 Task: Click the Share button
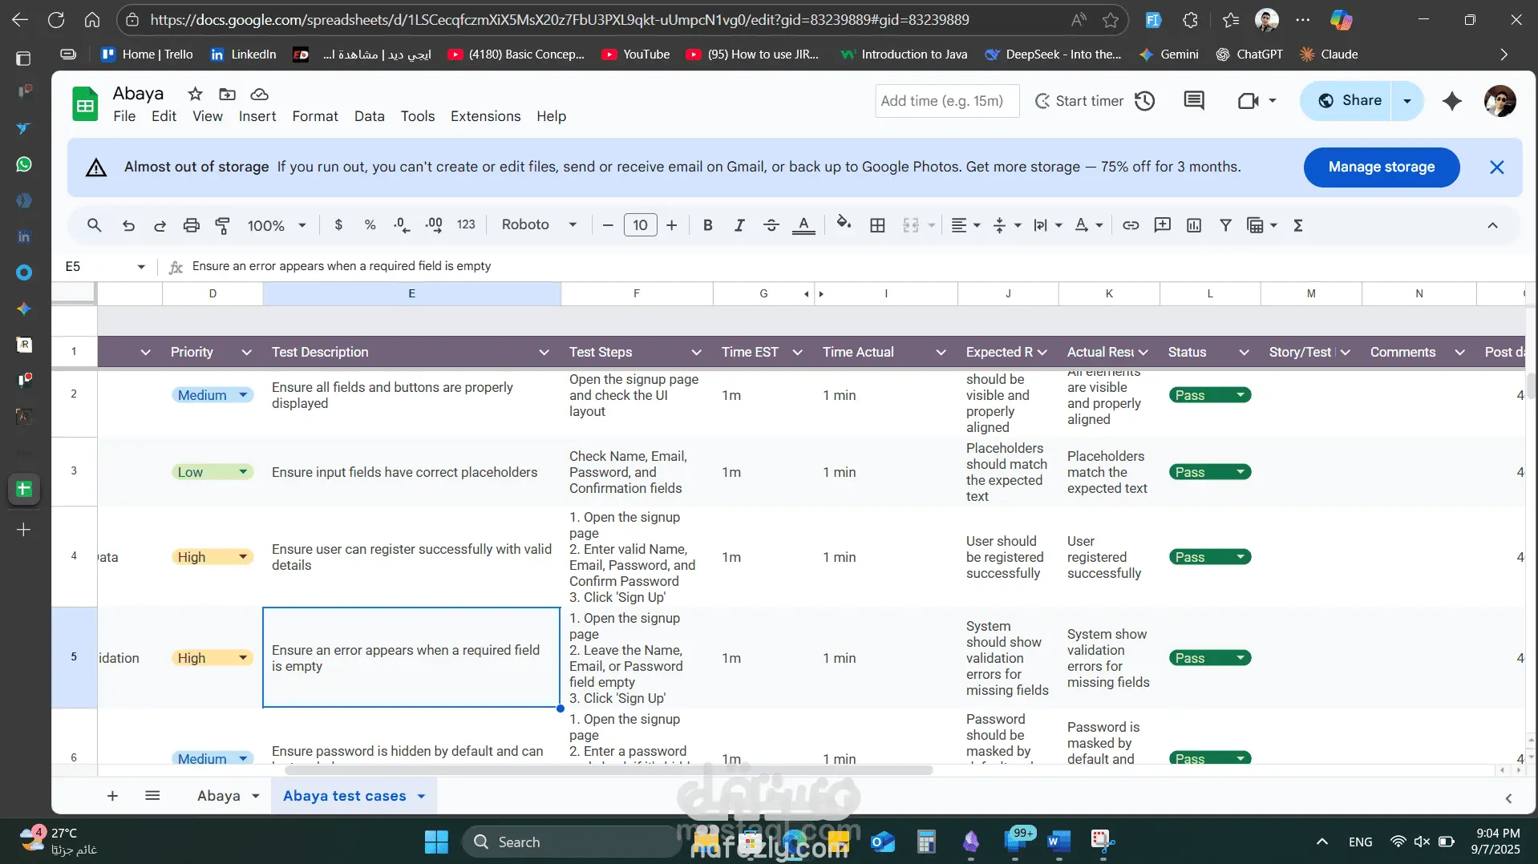[x=1350, y=101]
